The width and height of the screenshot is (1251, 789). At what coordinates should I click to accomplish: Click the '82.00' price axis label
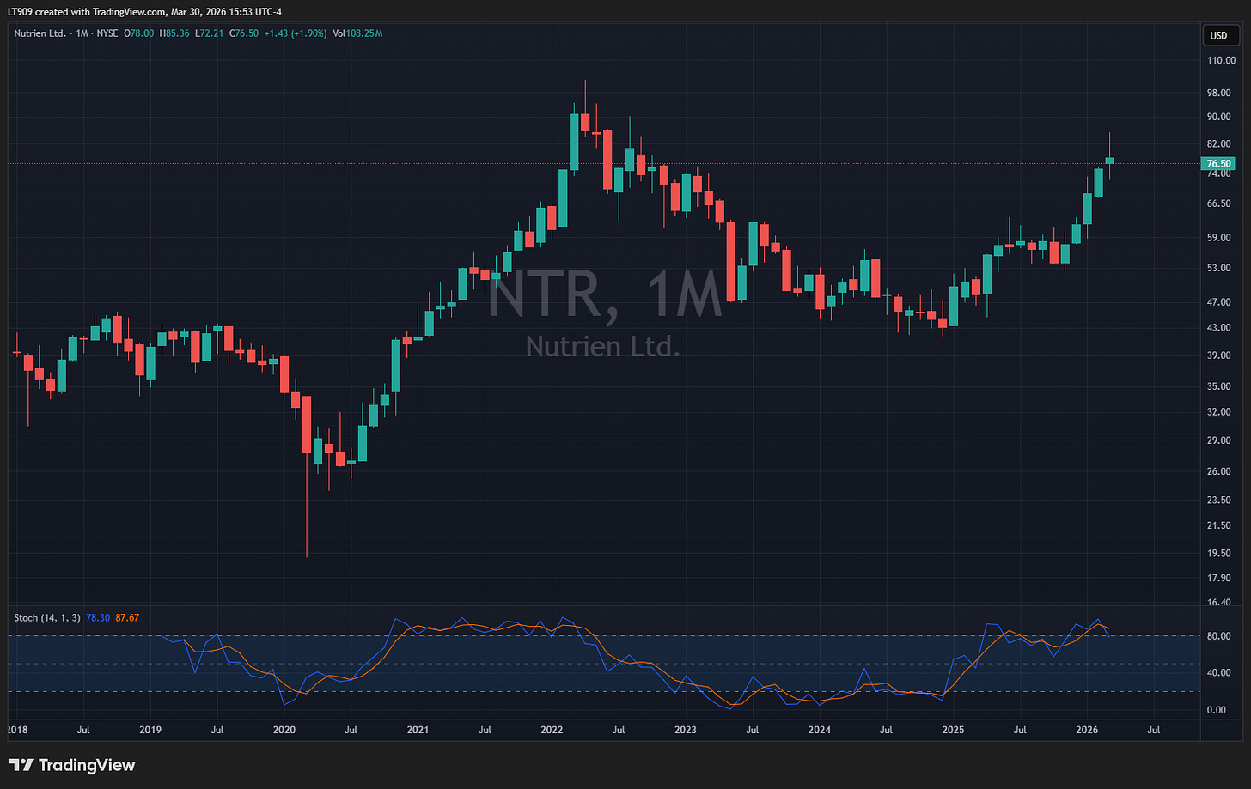click(1219, 143)
